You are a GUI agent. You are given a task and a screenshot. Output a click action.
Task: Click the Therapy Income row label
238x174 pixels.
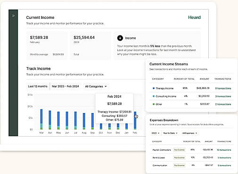[x=164, y=88]
